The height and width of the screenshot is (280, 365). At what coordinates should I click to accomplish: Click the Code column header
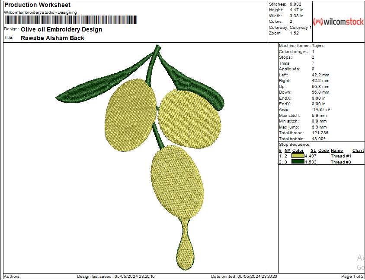point(323,151)
